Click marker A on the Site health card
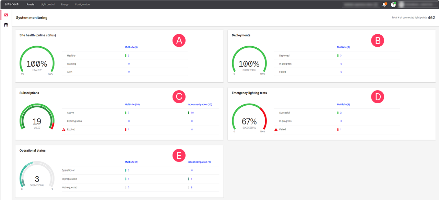Image resolution: width=439 pixels, height=200 pixels. 179,40
